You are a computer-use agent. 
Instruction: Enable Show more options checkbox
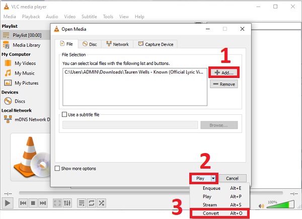click(x=57, y=168)
